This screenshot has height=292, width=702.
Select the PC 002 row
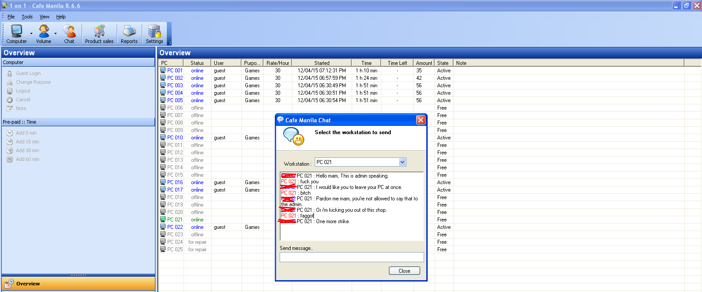click(429, 78)
